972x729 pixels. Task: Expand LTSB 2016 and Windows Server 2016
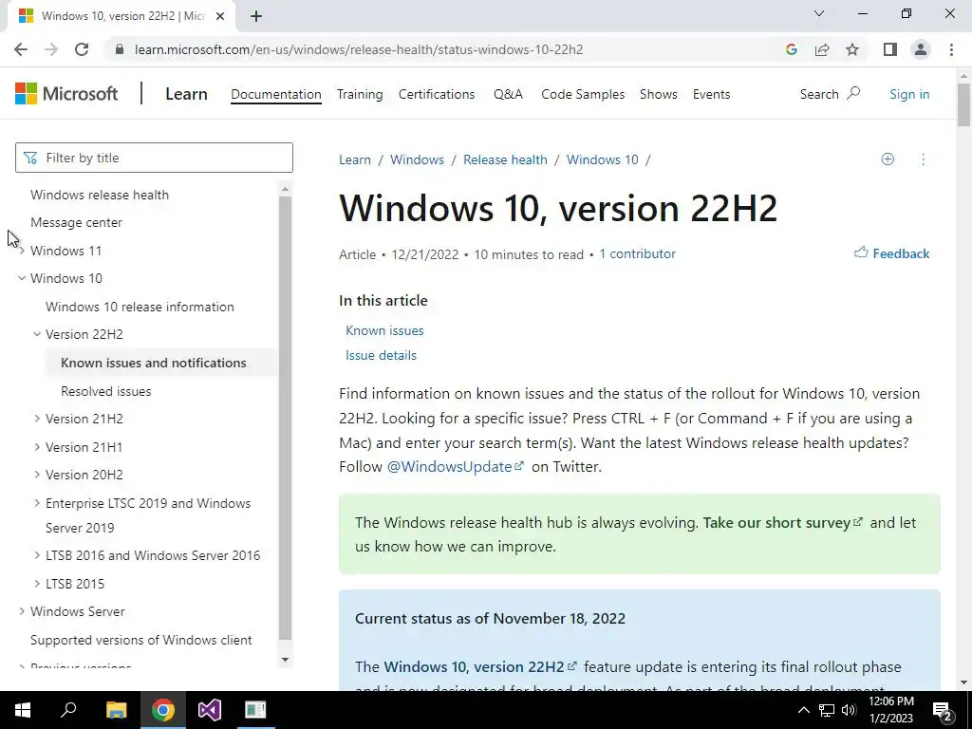point(37,555)
